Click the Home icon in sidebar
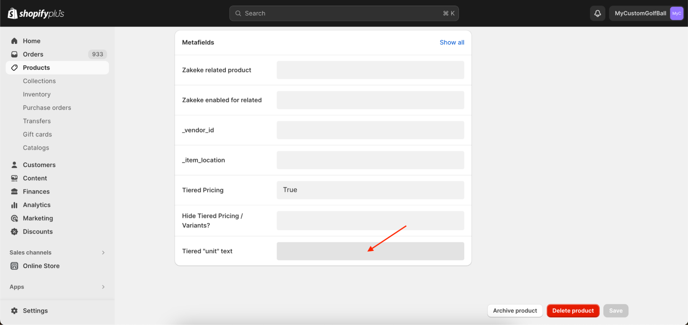The image size is (688, 325). coord(14,41)
